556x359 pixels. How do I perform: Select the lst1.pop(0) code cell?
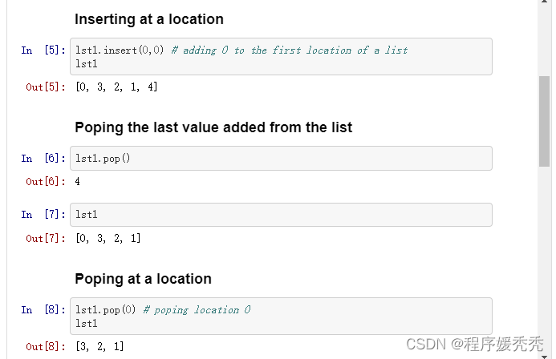click(x=281, y=317)
